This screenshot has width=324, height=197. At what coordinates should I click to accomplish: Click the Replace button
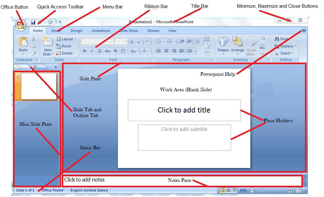pos(285,46)
